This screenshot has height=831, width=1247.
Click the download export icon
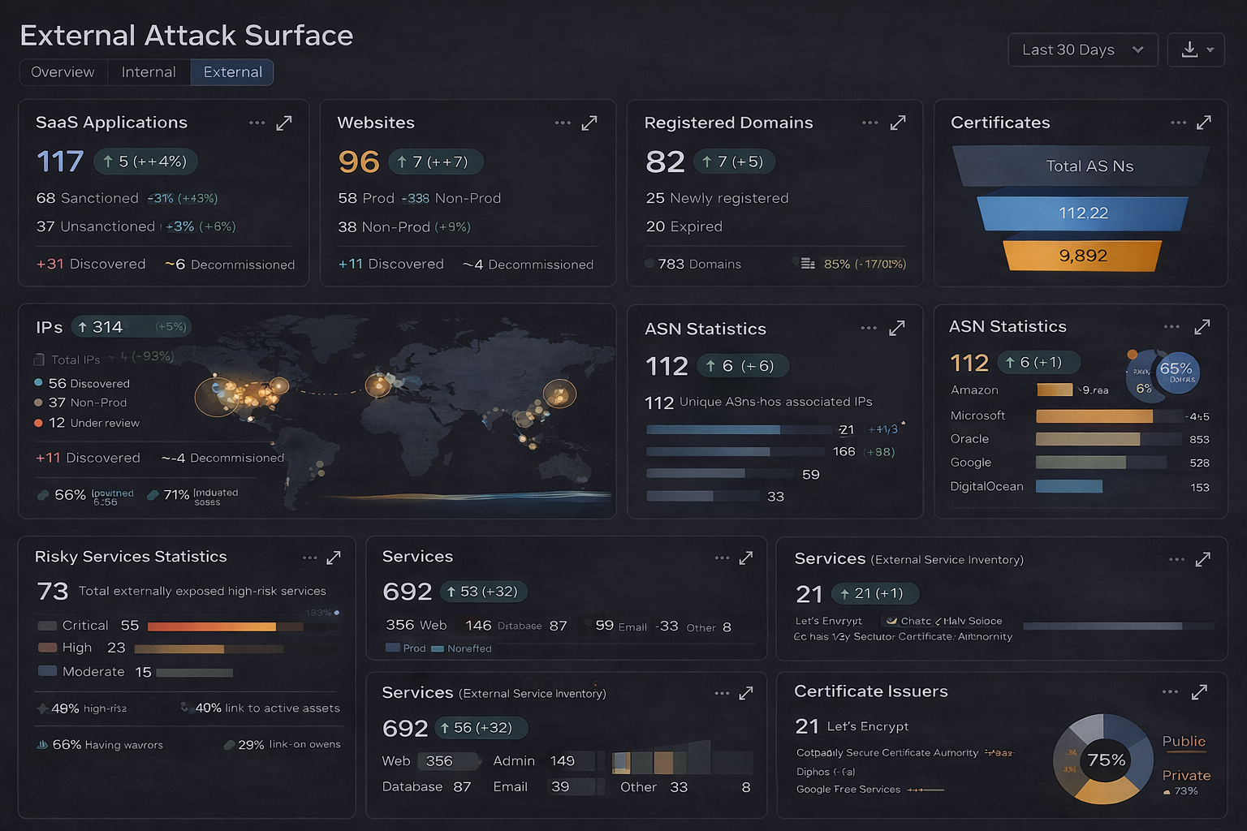coord(1189,50)
